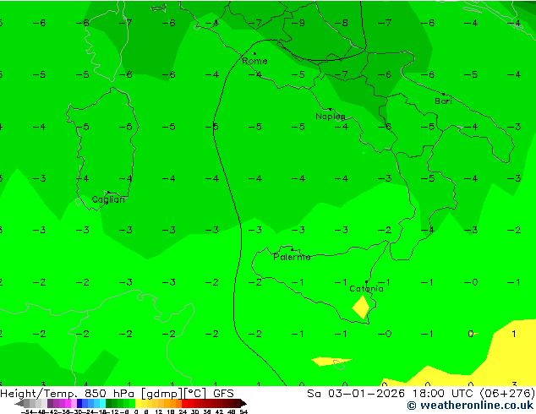Click the Cagliari city label
This screenshot has width=536, height=414.
click(108, 199)
